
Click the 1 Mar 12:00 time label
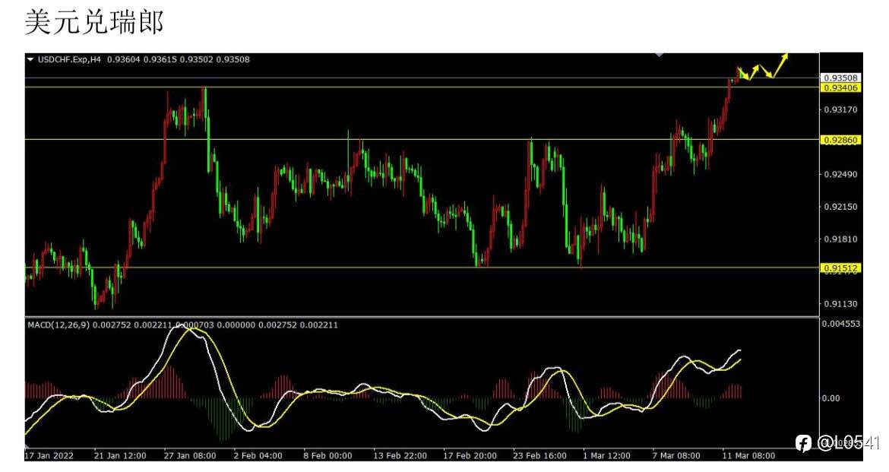[x=606, y=455]
